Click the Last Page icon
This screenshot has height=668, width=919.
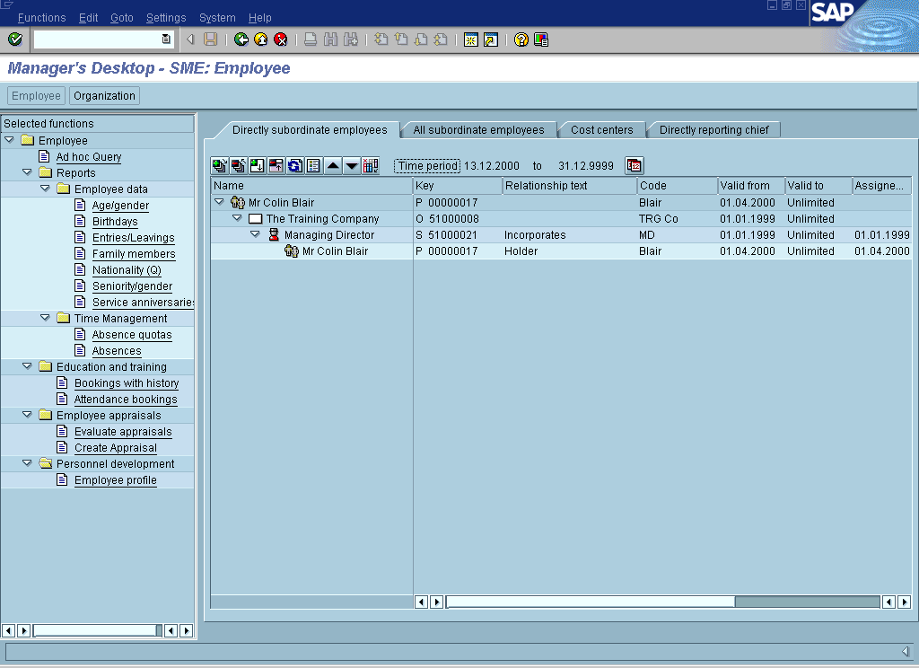coord(441,40)
